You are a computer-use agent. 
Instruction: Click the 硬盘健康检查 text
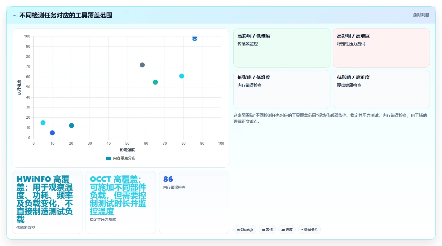pos(349,85)
